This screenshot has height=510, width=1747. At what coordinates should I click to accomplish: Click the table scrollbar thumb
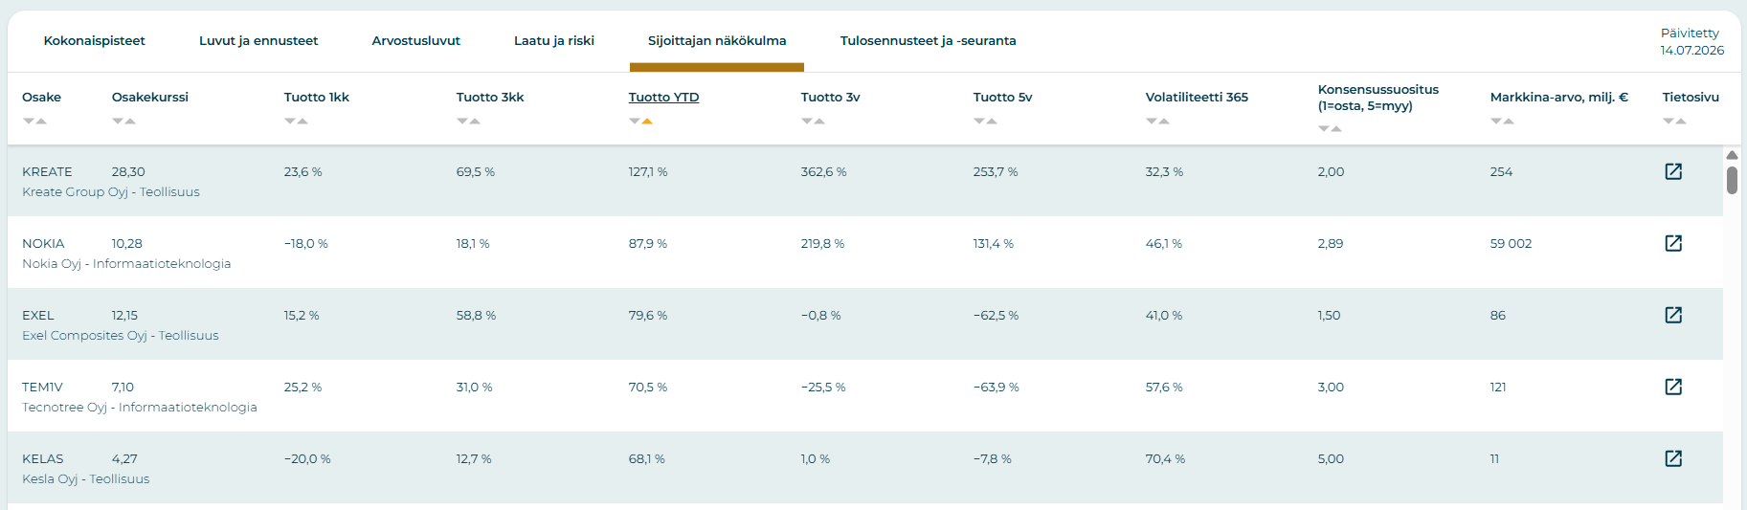1732,180
